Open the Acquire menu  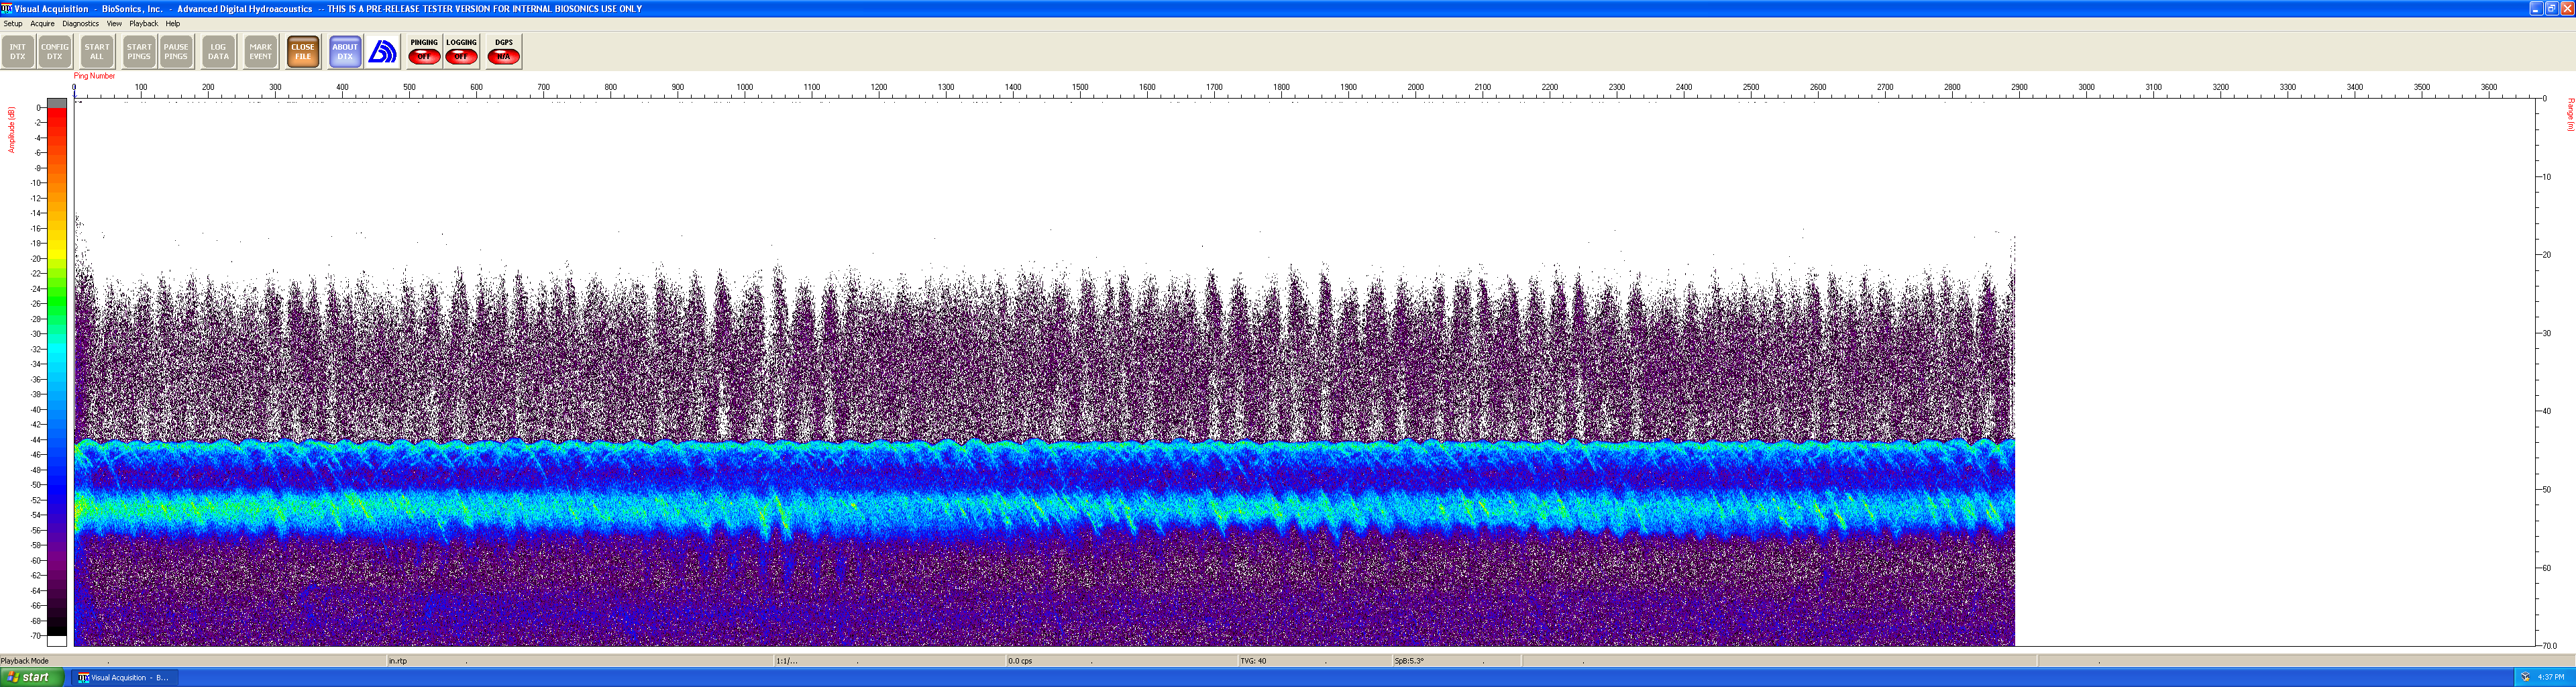tap(42, 24)
